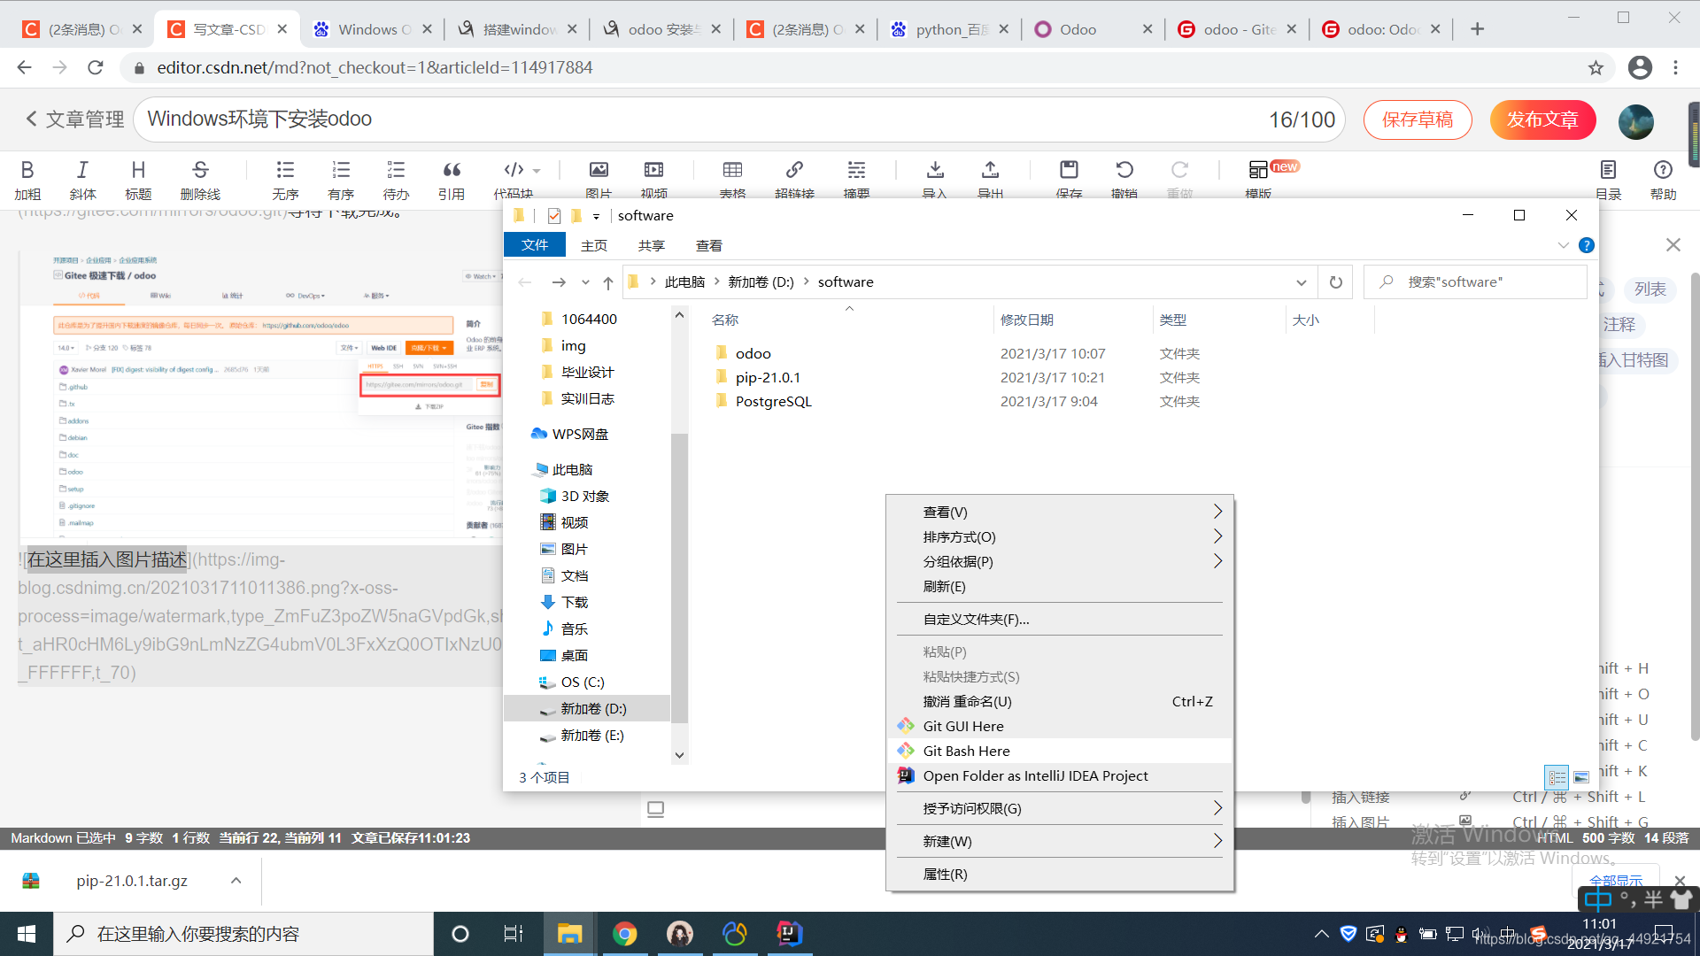
Task: Insert to-do list (待办)
Action: (x=396, y=180)
